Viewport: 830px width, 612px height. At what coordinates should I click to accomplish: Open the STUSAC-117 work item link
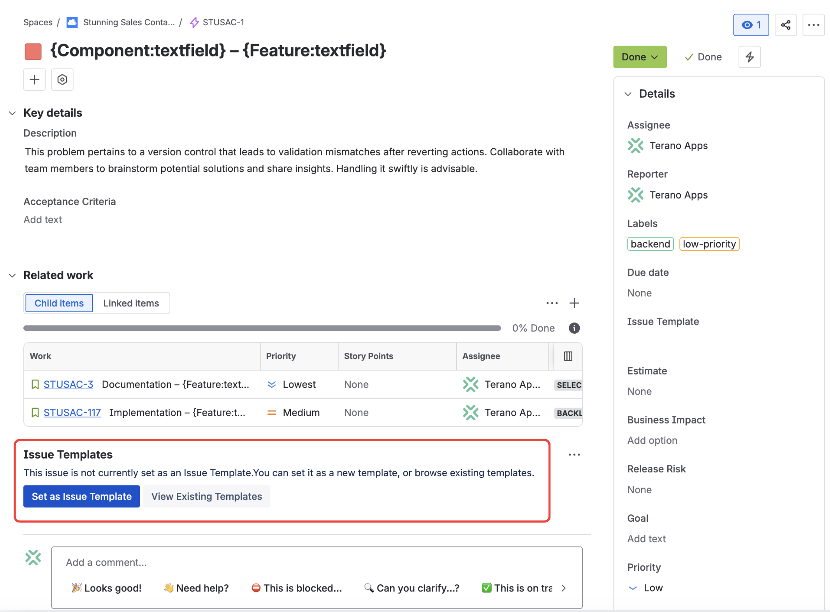[x=72, y=412]
